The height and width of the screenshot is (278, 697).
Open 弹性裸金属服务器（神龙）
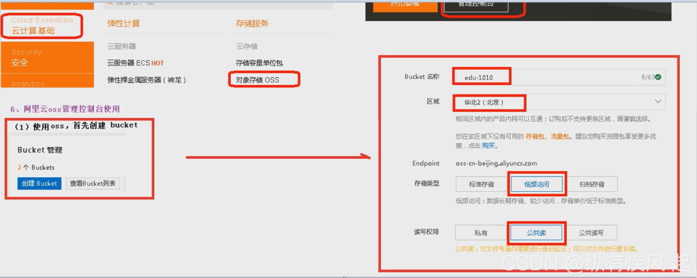pyautogui.click(x=147, y=80)
